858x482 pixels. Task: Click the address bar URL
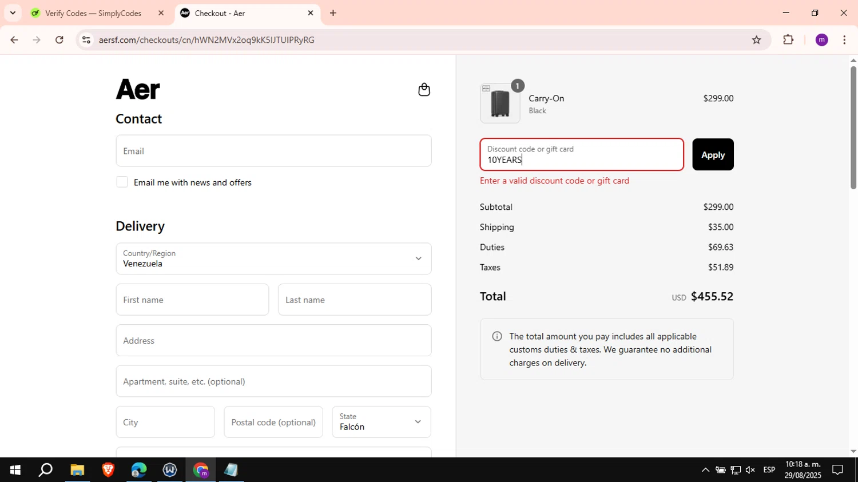click(x=206, y=40)
